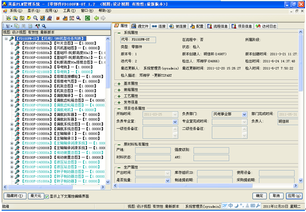This screenshot has width=306, height=212.
Task: Click the first icon in the main toolbar
Action: click(x=8, y=18)
